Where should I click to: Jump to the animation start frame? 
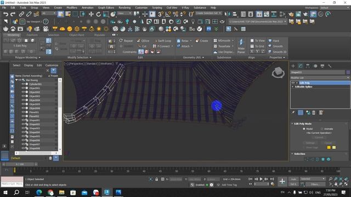250,179
